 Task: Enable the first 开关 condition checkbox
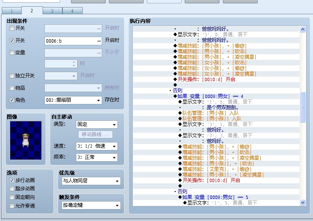pos(12,28)
